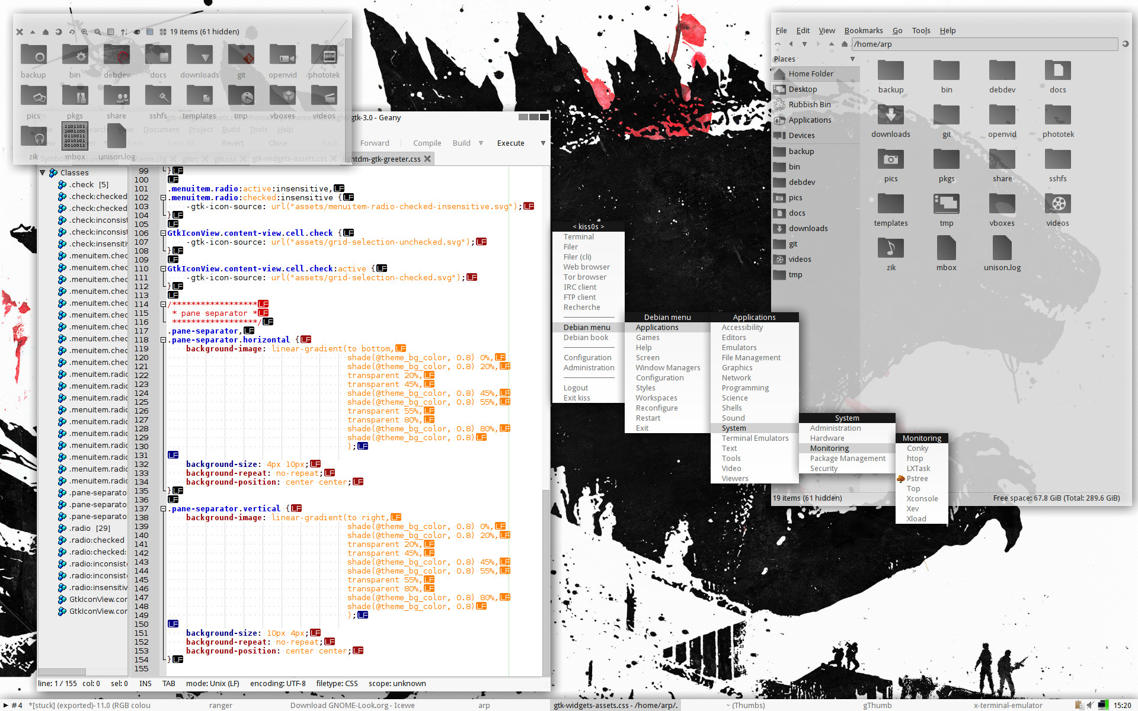
Task: Select Applications in PCManFM Places
Action: (816, 120)
